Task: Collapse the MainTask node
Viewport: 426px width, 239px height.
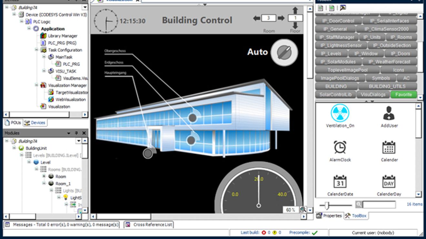Action: (44, 57)
